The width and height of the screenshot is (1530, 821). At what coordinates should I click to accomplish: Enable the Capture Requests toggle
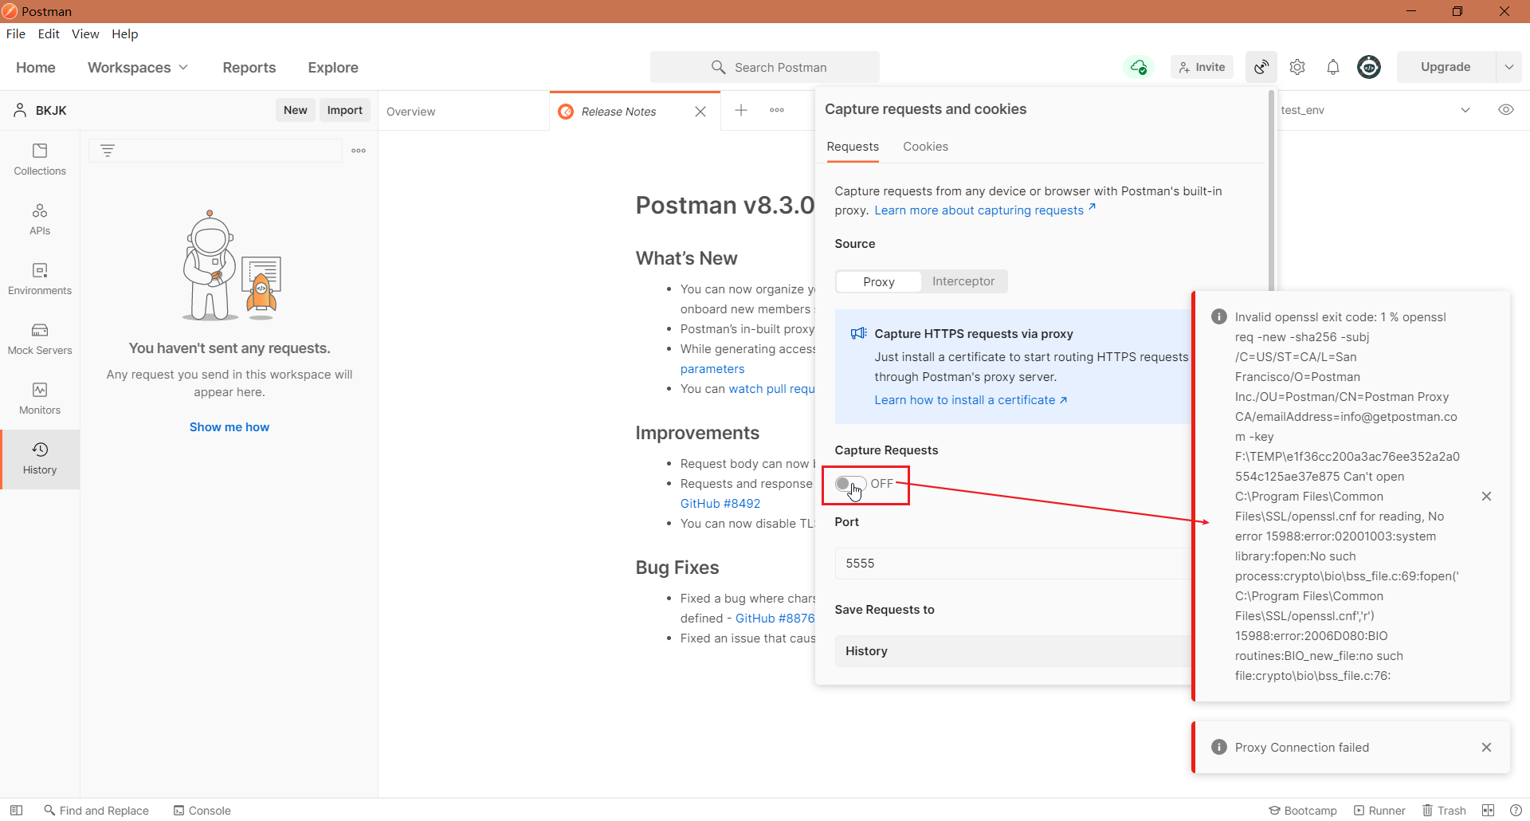point(849,483)
